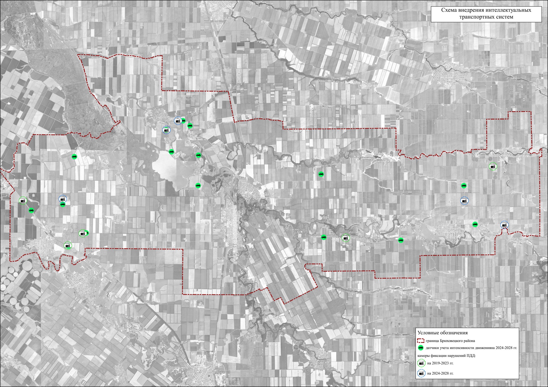Select green camera marker in the northeast corner
Image resolution: width=548 pixels, height=387 pixels.
[493, 166]
